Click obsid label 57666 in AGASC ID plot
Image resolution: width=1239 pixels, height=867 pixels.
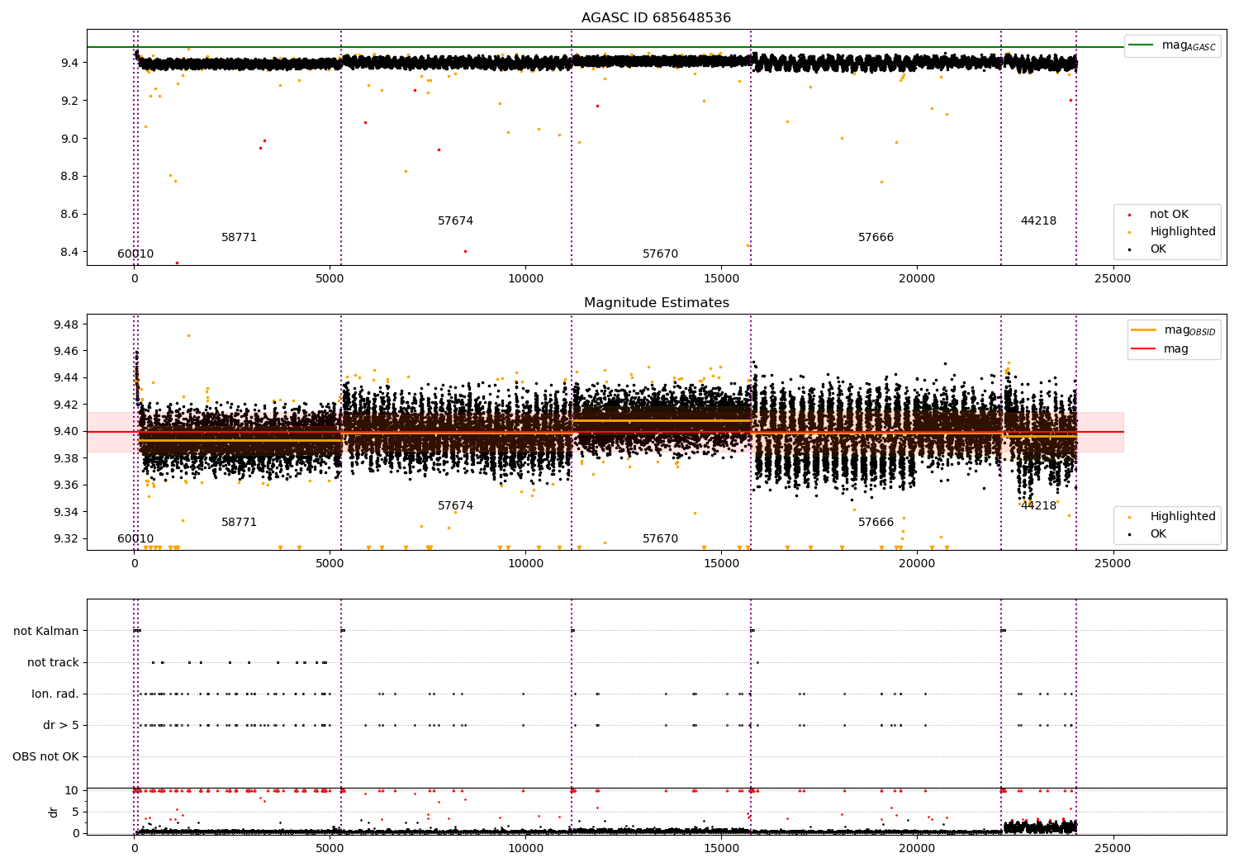[876, 238]
